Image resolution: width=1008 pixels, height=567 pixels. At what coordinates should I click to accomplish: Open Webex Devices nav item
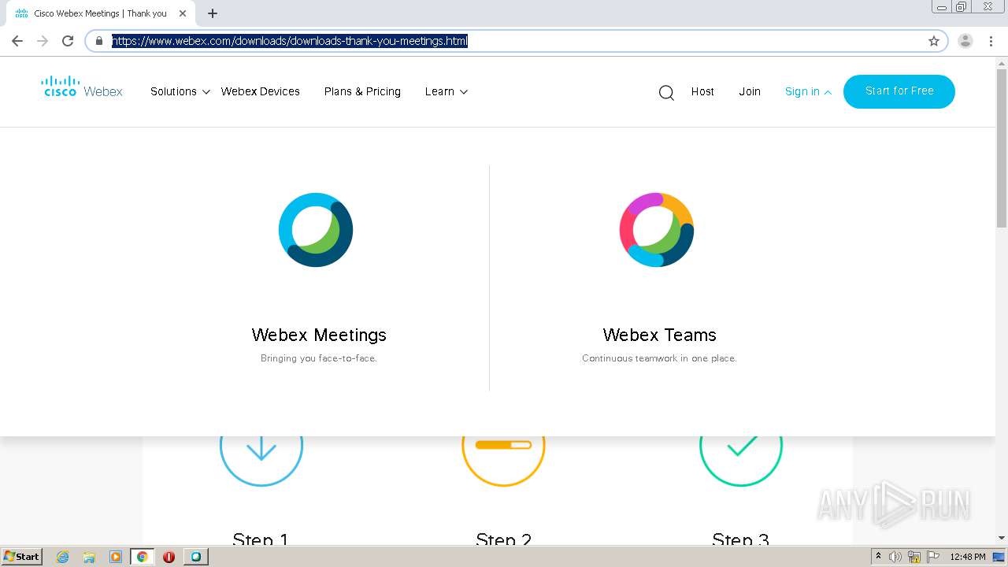260,91
